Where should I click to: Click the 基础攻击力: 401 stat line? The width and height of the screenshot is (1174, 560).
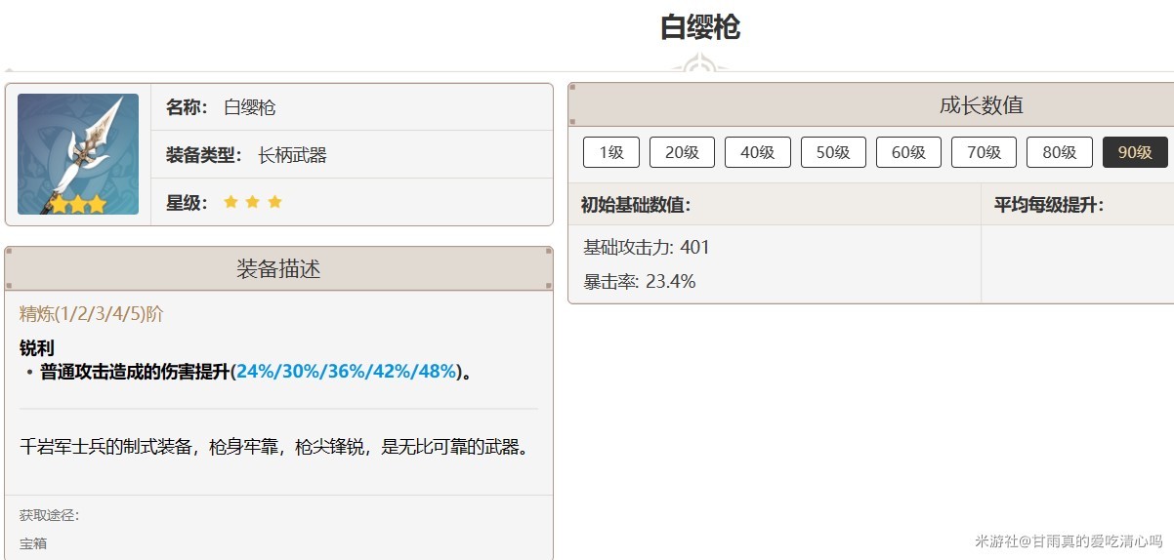click(x=647, y=248)
